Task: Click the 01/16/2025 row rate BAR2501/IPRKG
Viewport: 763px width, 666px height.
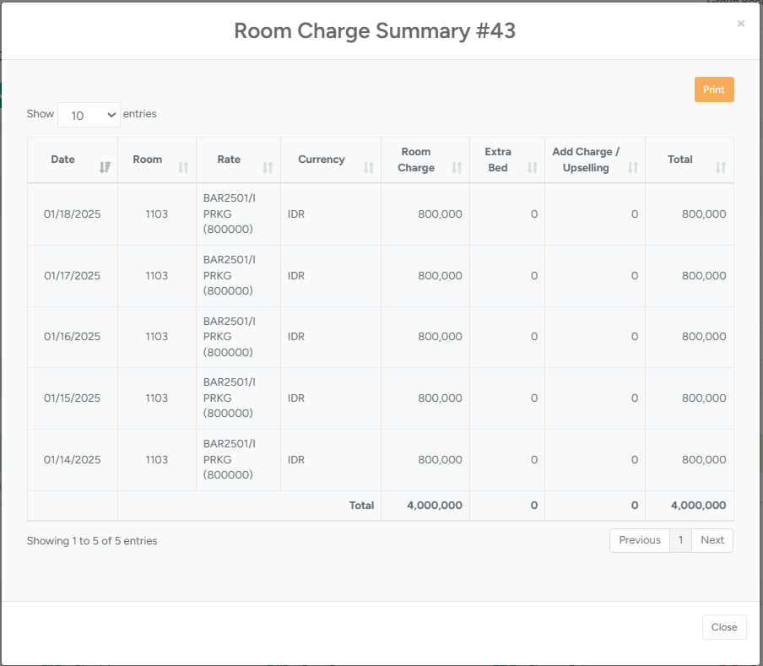Action: click(x=230, y=336)
